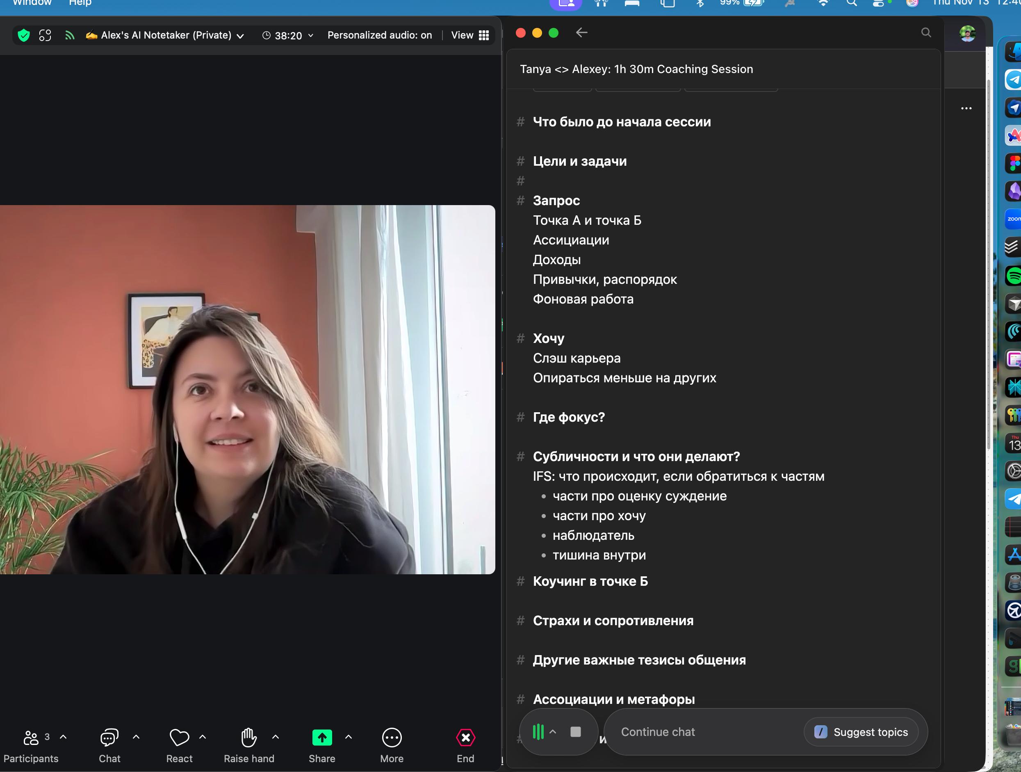Expand the chevron next to Share

(x=349, y=737)
